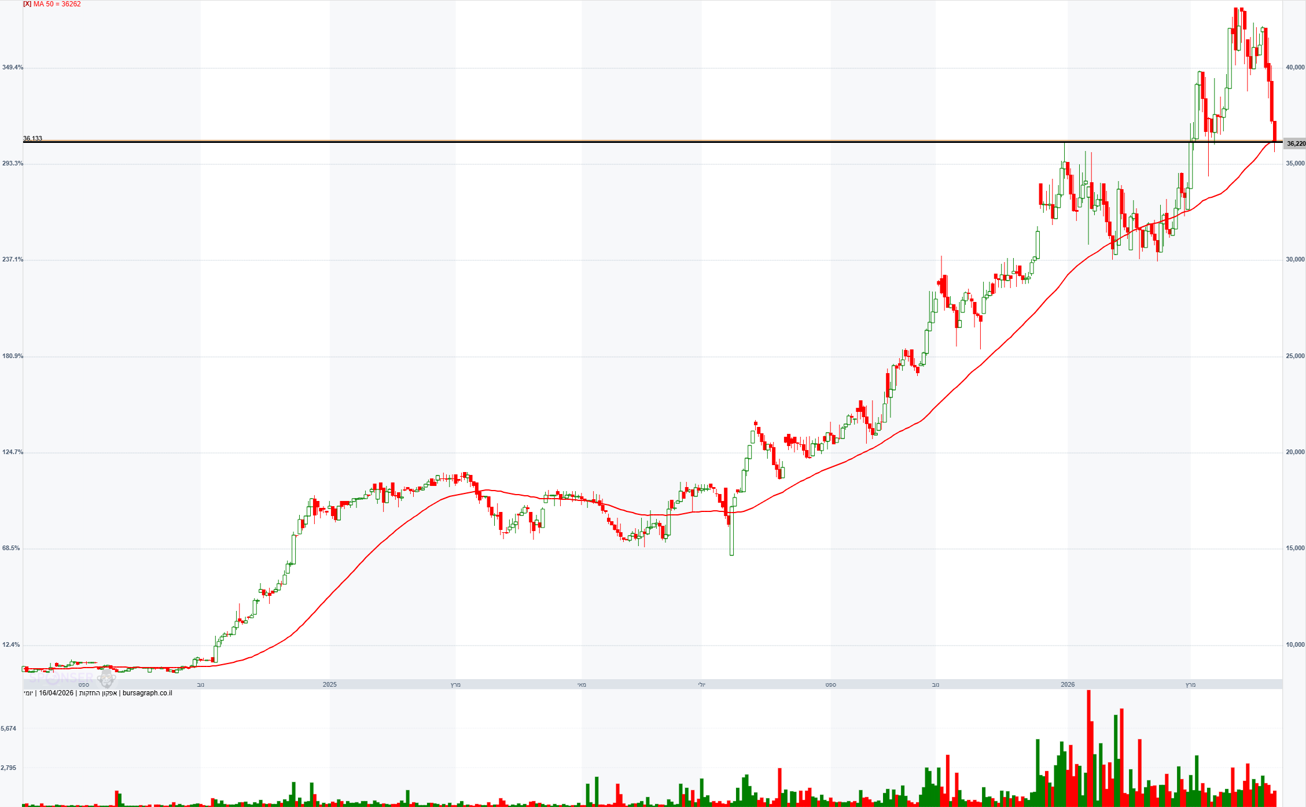This screenshot has height=807, width=1306.
Task: Click the 180.9% percent axis label
Action: pos(13,356)
